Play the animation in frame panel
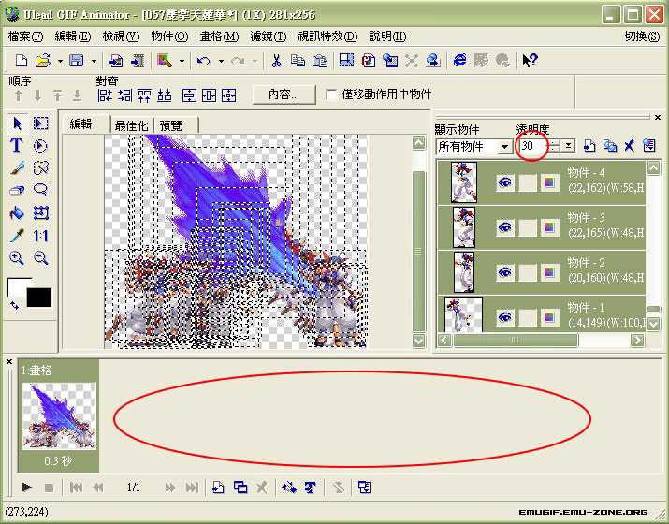Image resolution: width=669 pixels, height=524 pixels. click(27, 488)
